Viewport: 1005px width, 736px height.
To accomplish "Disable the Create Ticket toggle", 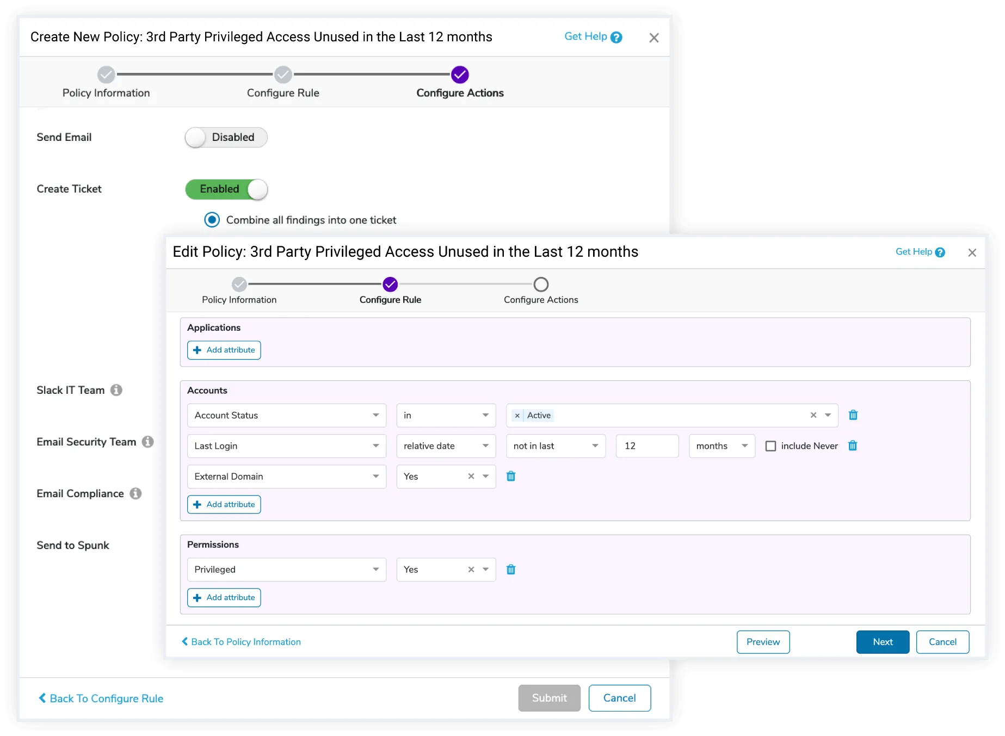I will pyautogui.click(x=226, y=189).
